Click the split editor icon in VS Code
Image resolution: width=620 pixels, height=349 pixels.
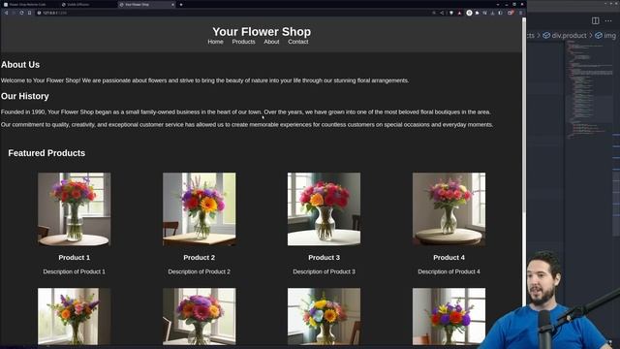[x=595, y=20]
